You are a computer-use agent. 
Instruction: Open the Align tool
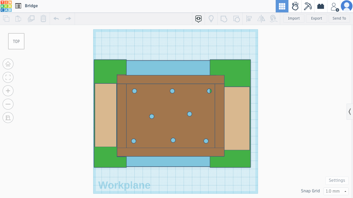[249, 19]
